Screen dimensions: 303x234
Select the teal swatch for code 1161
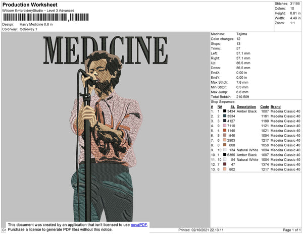[x=225, y=116]
